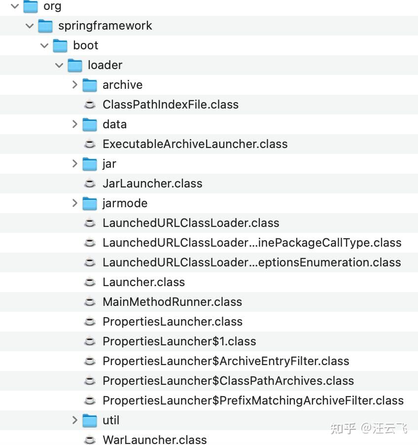Select the springframework folder name

(x=105, y=26)
